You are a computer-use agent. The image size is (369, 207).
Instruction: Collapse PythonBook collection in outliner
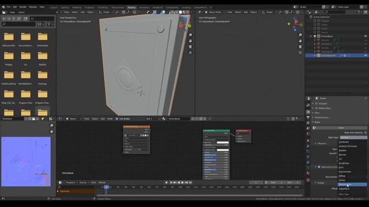[311, 36]
